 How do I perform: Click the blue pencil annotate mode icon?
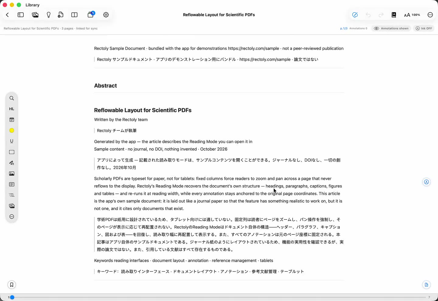click(355, 15)
